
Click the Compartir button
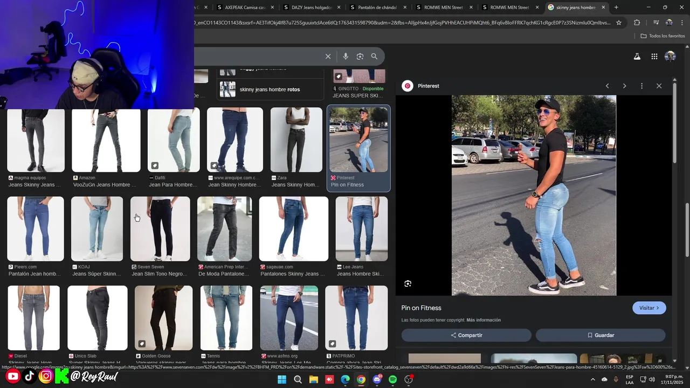pos(466,335)
